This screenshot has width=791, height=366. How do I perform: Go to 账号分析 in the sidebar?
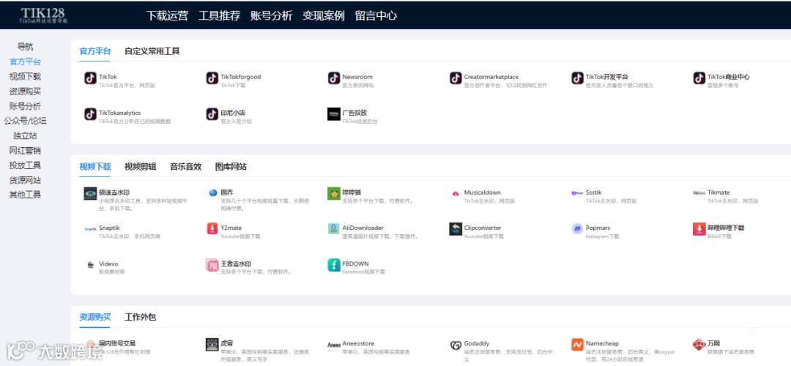pyautogui.click(x=25, y=106)
